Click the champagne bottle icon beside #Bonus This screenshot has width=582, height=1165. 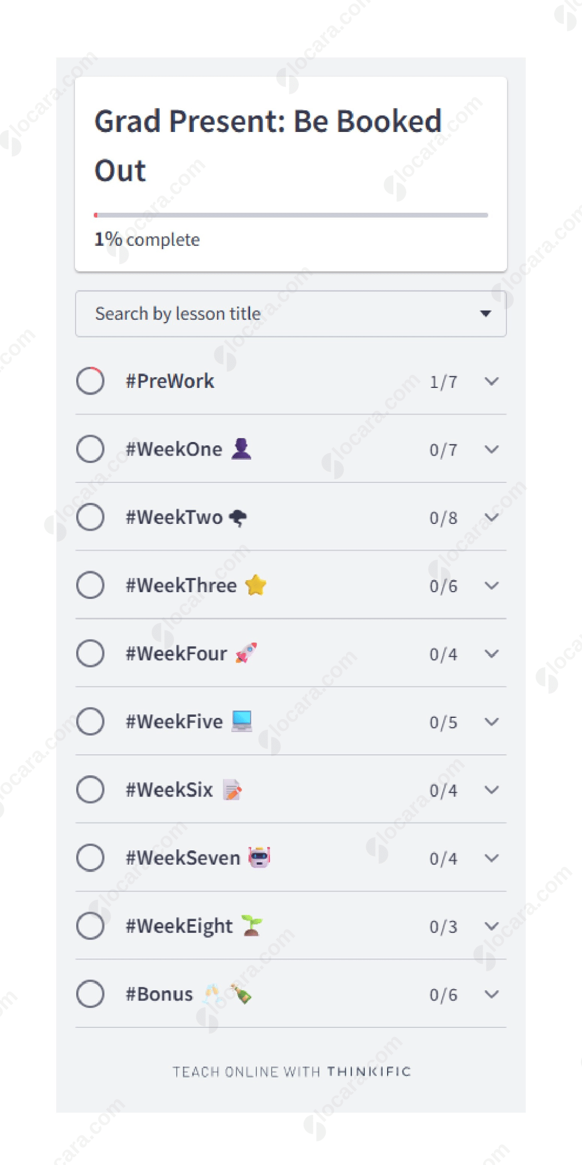(240, 994)
